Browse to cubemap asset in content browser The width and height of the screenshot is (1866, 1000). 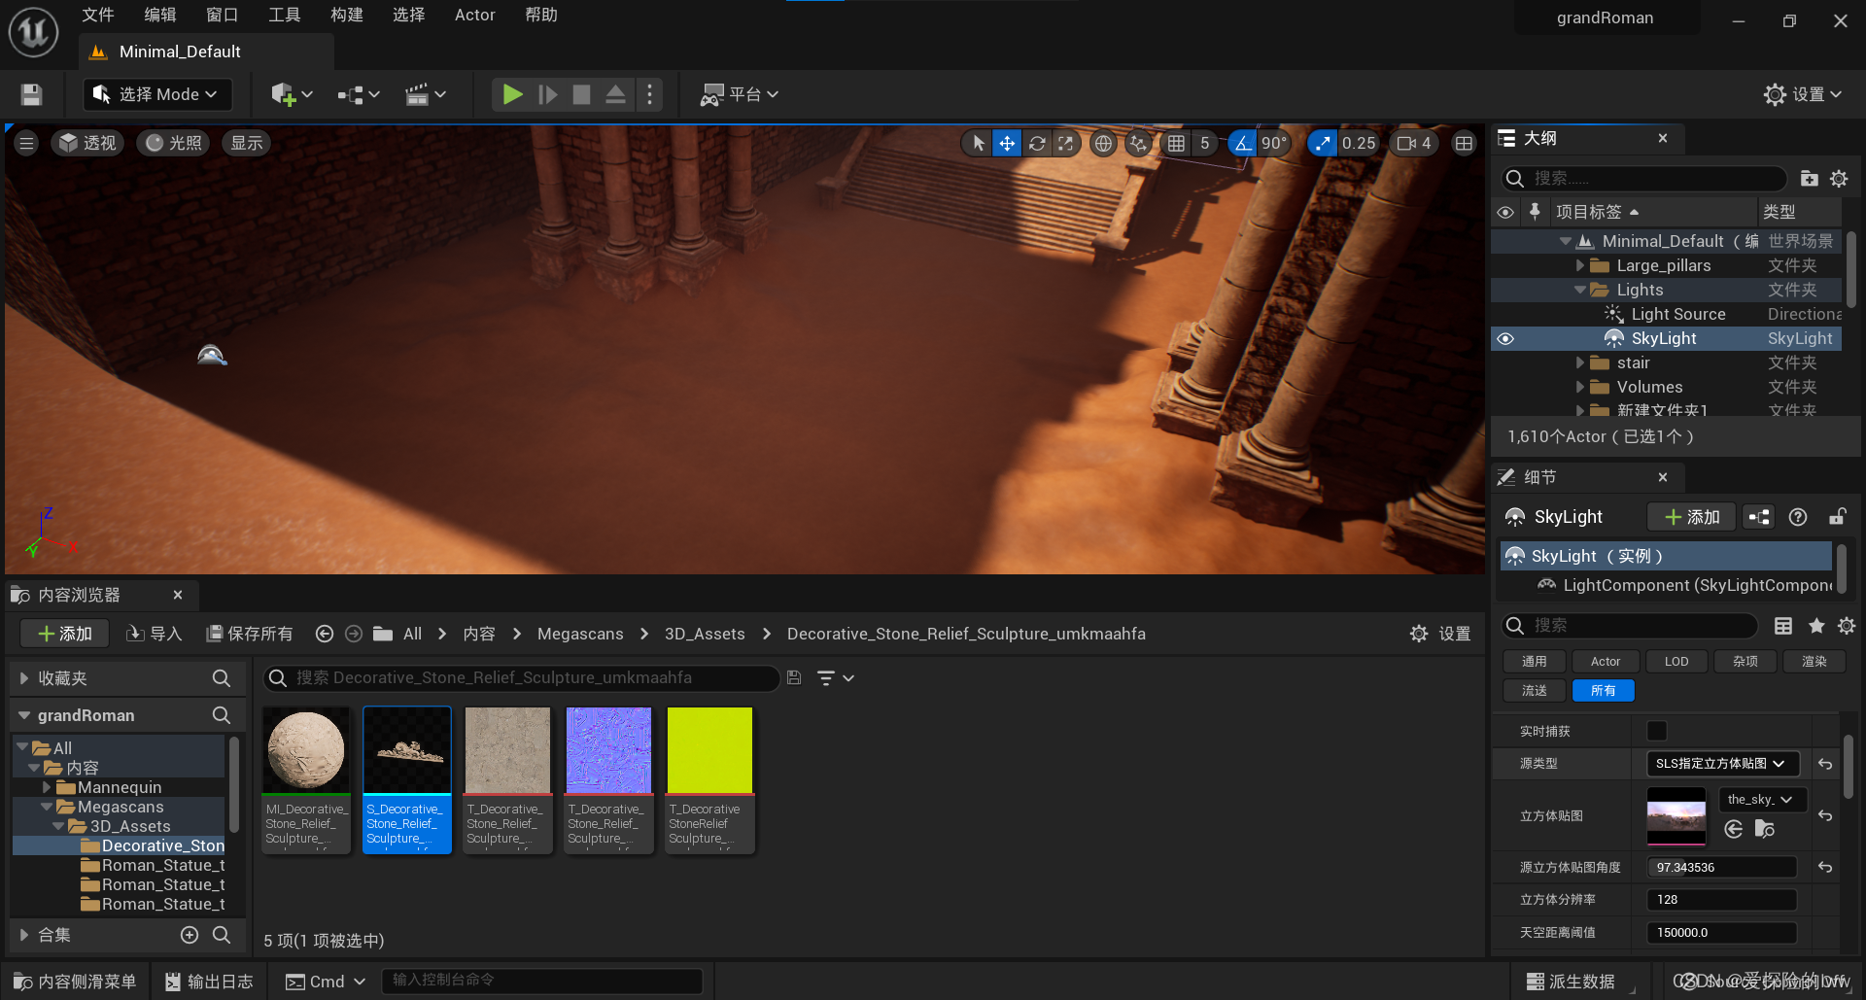coord(1765,829)
